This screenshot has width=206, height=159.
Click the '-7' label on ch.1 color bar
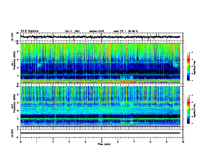(192, 81)
